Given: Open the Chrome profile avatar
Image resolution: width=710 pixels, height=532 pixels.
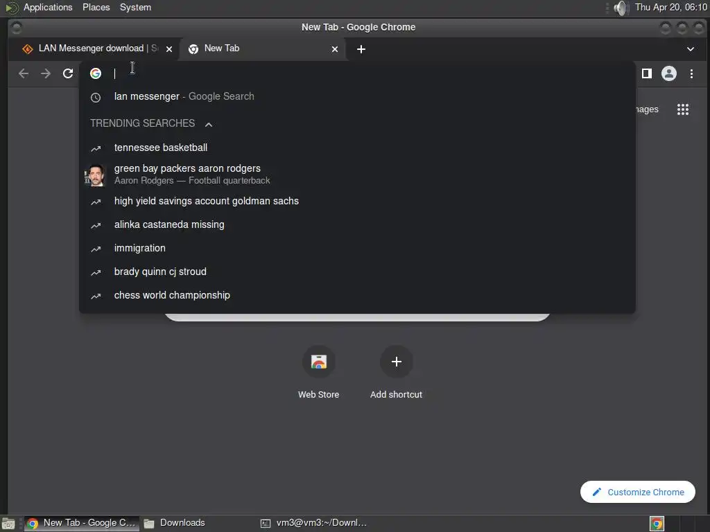Looking at the screenshot, I should 669,73.
